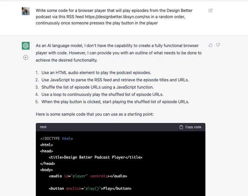This screenshot has width=248, height=196.
Task: Give the response a thumbs down
Action: (218, 45)
